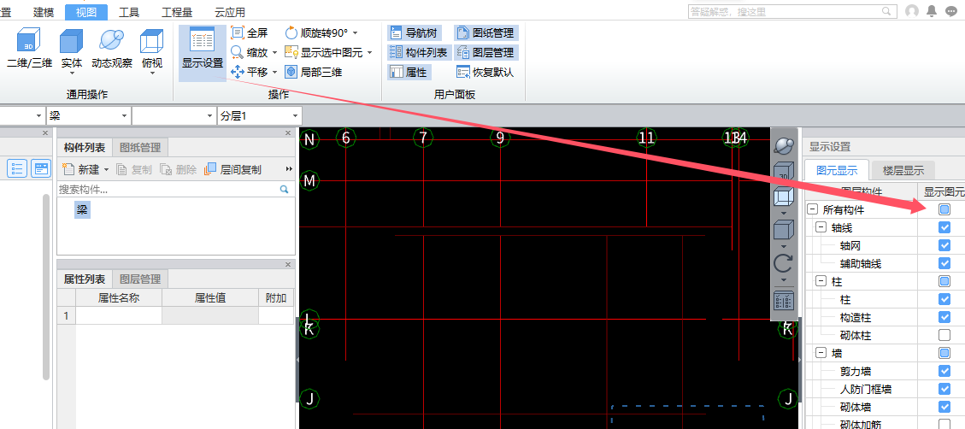This screenshot has width=965, height=429.
Task: Switch to 楼层显示 tab
Action: [x=903, y=171]
